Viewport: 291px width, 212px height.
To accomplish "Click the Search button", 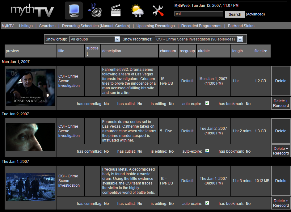I will [235, 14].
